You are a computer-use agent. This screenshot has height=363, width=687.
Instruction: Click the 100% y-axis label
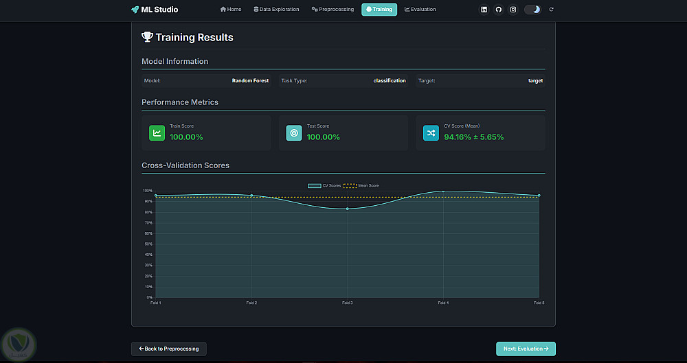point(147,191)
